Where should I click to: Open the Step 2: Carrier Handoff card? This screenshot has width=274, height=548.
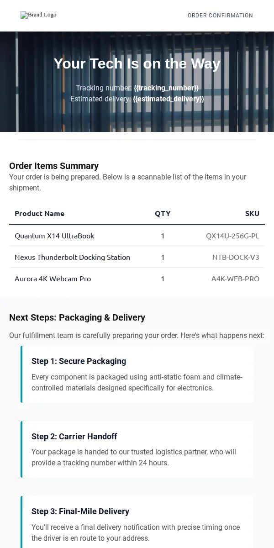click(137, 449)
